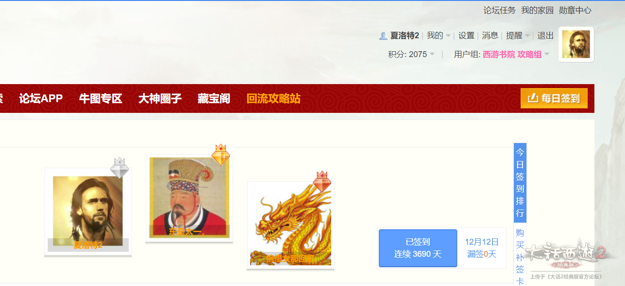Image resolution: width=625 pixels, height=286 pixels.
Task: Click the 退出 logout link
Action: [x=545, y=36]
